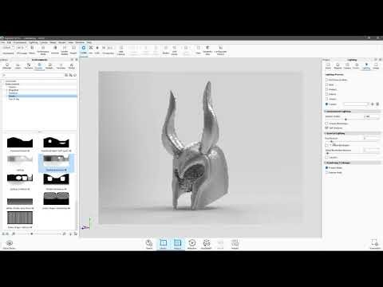
Task: Open the Render menu
Action: [62, 42]
